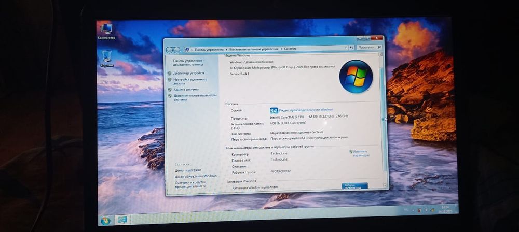The image size is (519, 232).
Task: Click the 'Service Pack 1' text
Action: (x=239, y=74)
